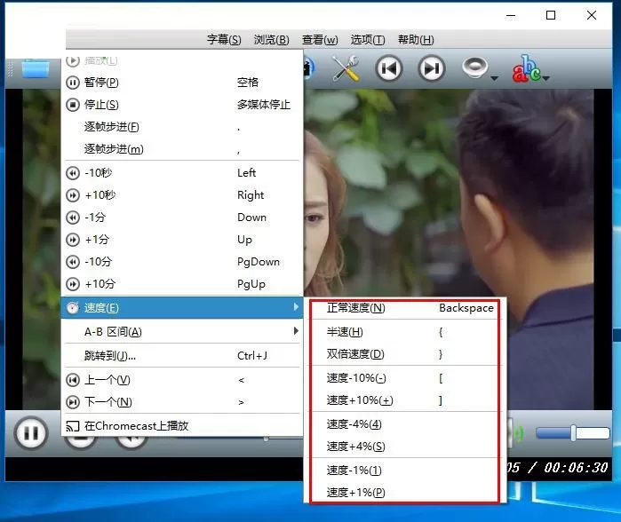Open the 浏览(B) menu
The height and width of the screenshot is (522, 621).
point(271,40)
